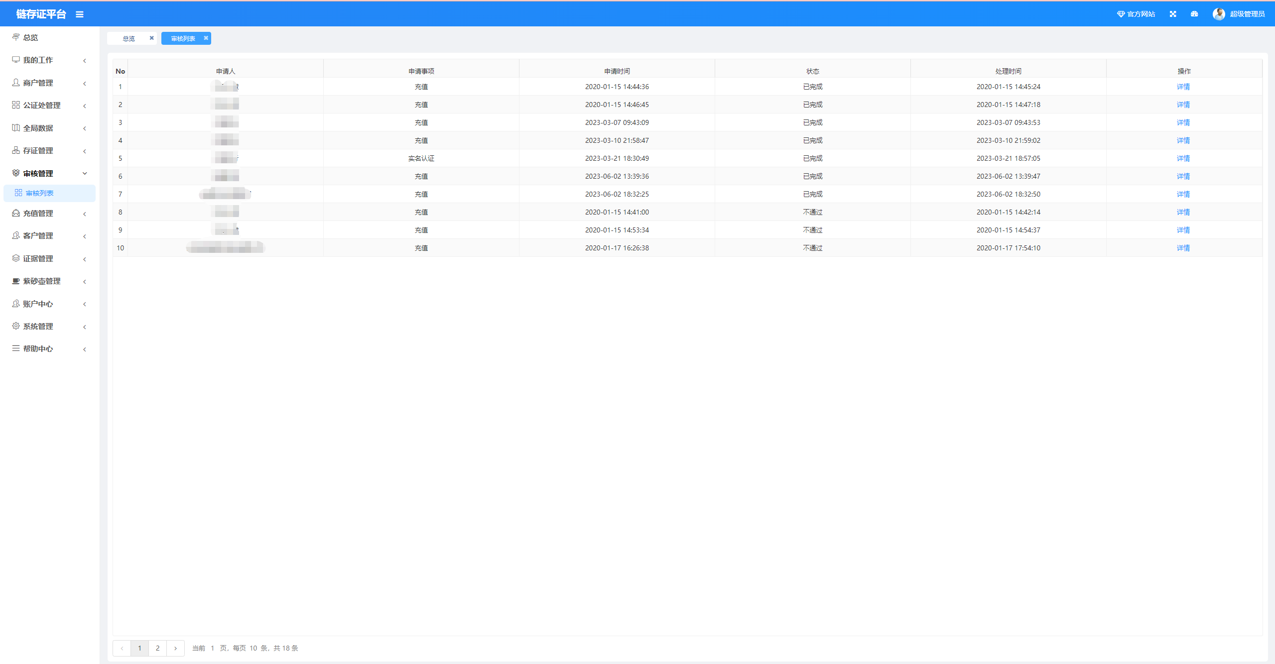Click the 存证管理 hierarchy icon
The height and width of the screenshot is (664, 1275).
(16, 150)
